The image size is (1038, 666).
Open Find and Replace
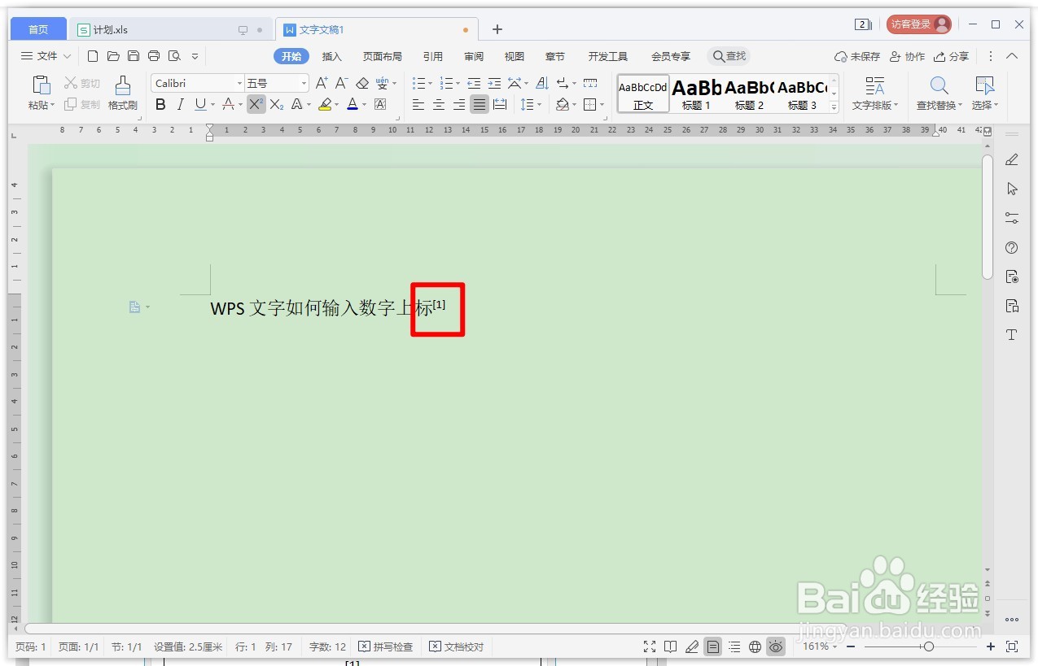[939, 92]
